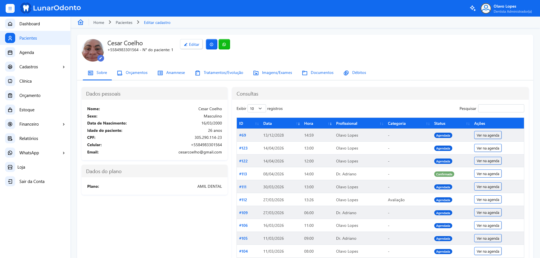
Task: Open the Exibir records count dropdown
Action: point(256,108)
